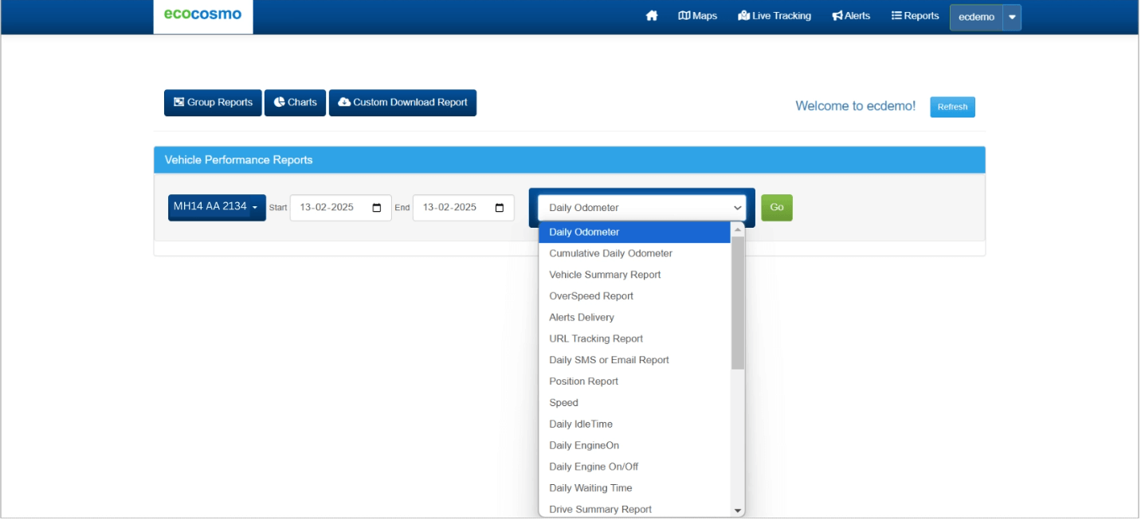Choose OverSpeed Report option
1141x520 pixels.
pos(591,296)
